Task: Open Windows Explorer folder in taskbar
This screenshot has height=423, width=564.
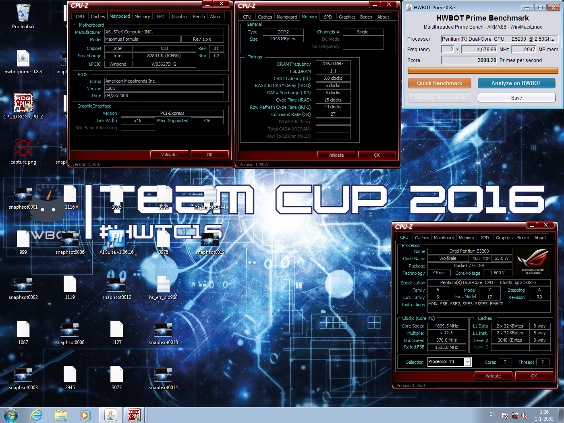Action: (61, 415)
